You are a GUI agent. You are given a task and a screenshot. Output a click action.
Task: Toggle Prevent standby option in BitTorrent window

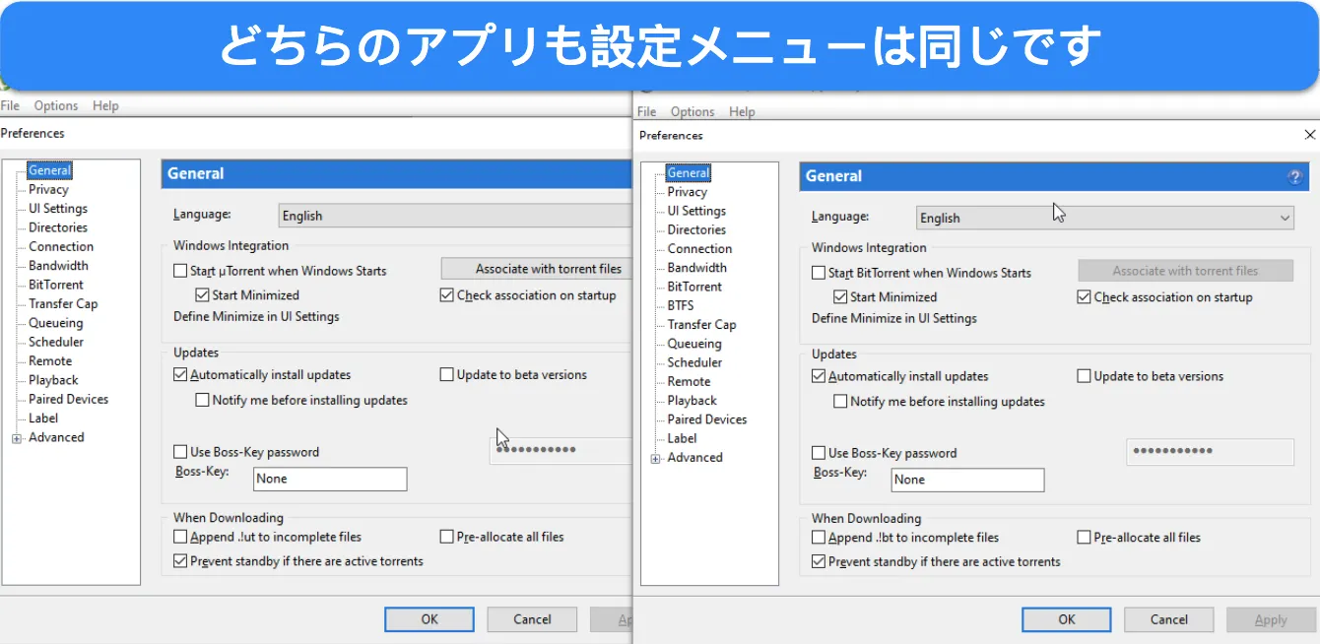819,562
